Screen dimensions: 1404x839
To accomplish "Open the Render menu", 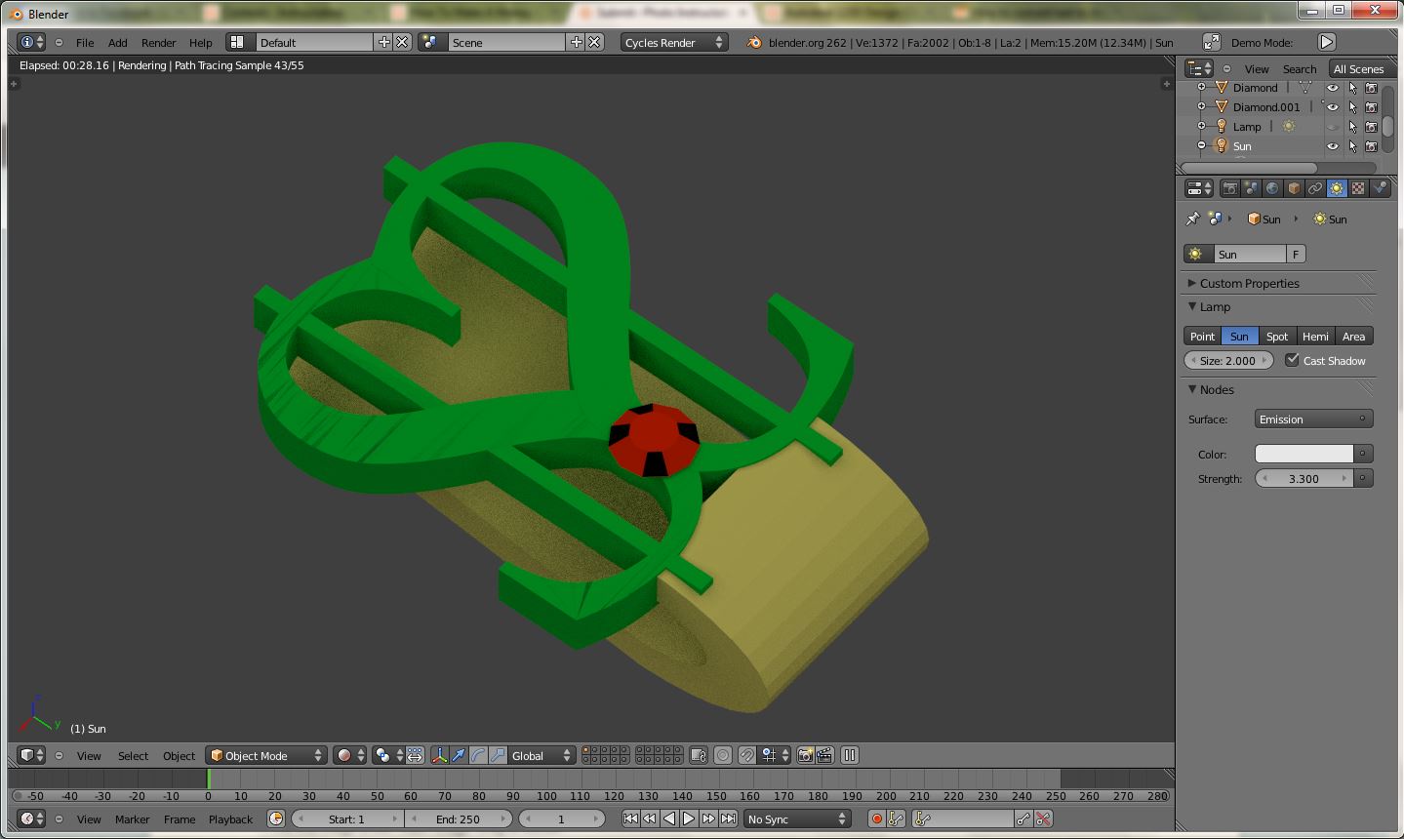I will point(158,42).
